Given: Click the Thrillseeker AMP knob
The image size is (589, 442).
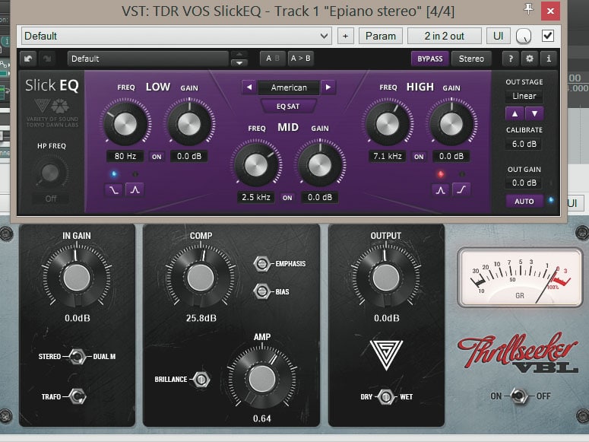Looking at the screenshot, I should tap(261, 379).
